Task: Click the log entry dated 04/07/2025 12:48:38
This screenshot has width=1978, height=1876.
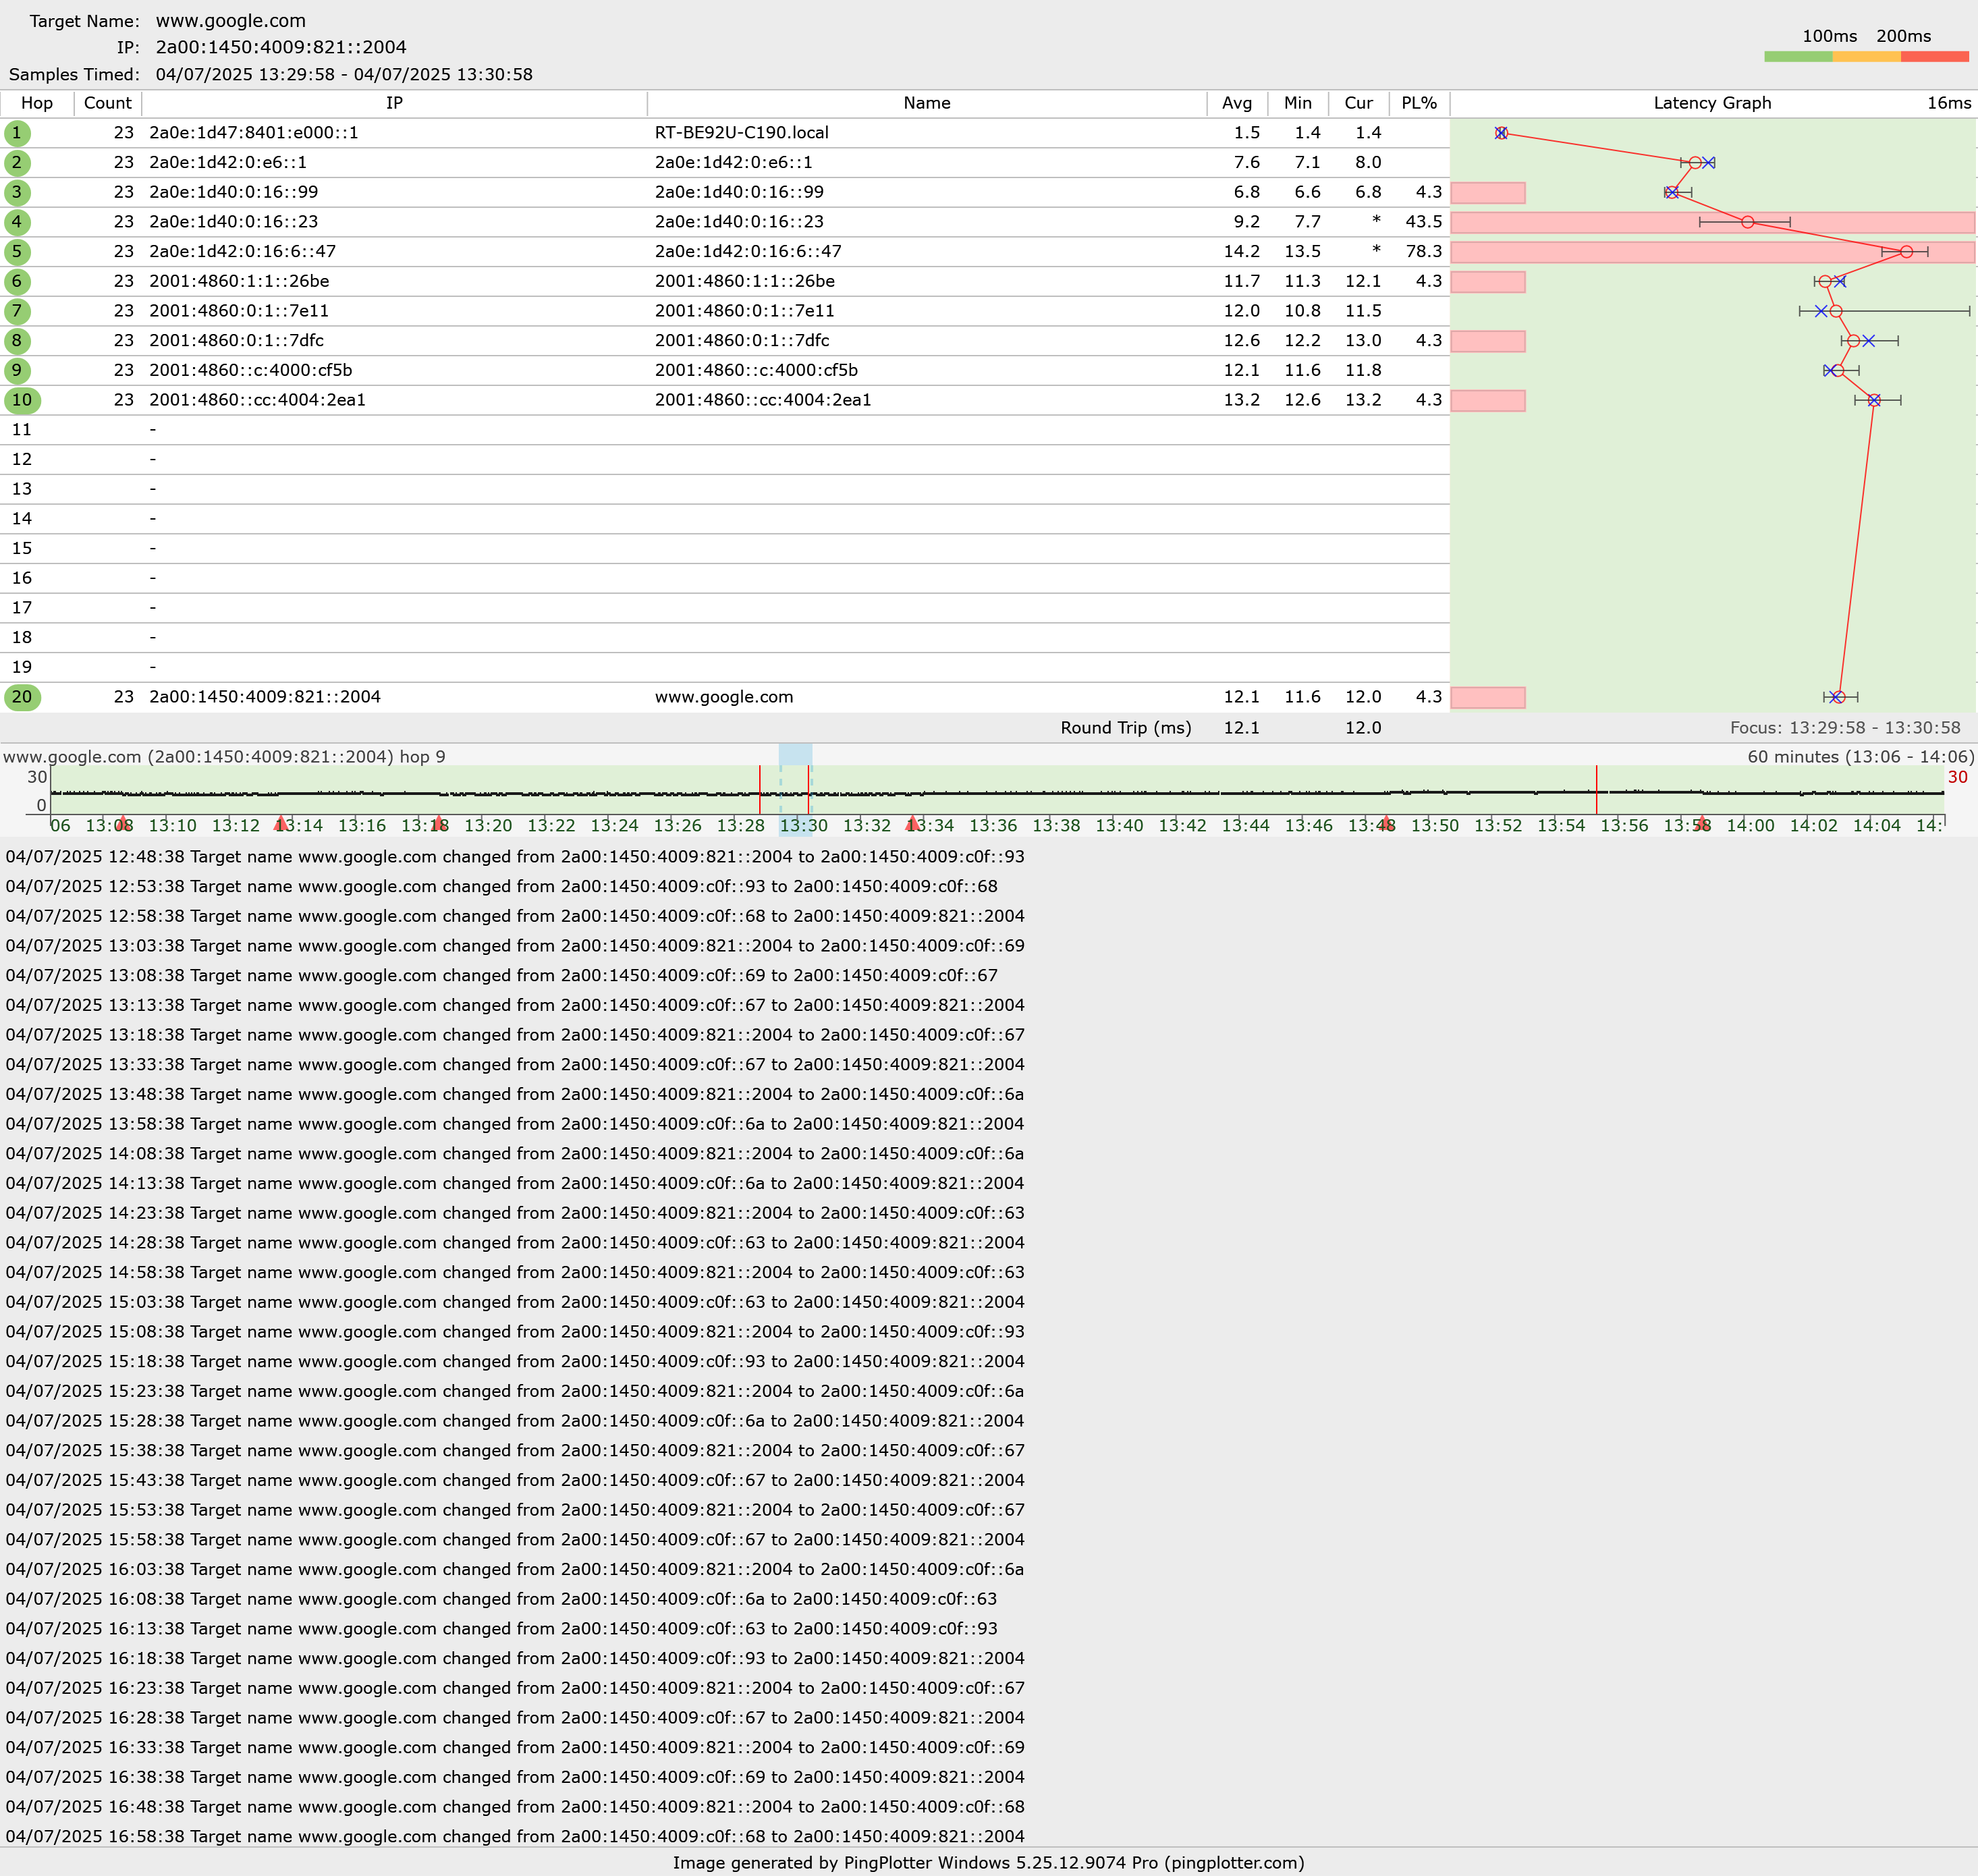Action: [515, 857]
